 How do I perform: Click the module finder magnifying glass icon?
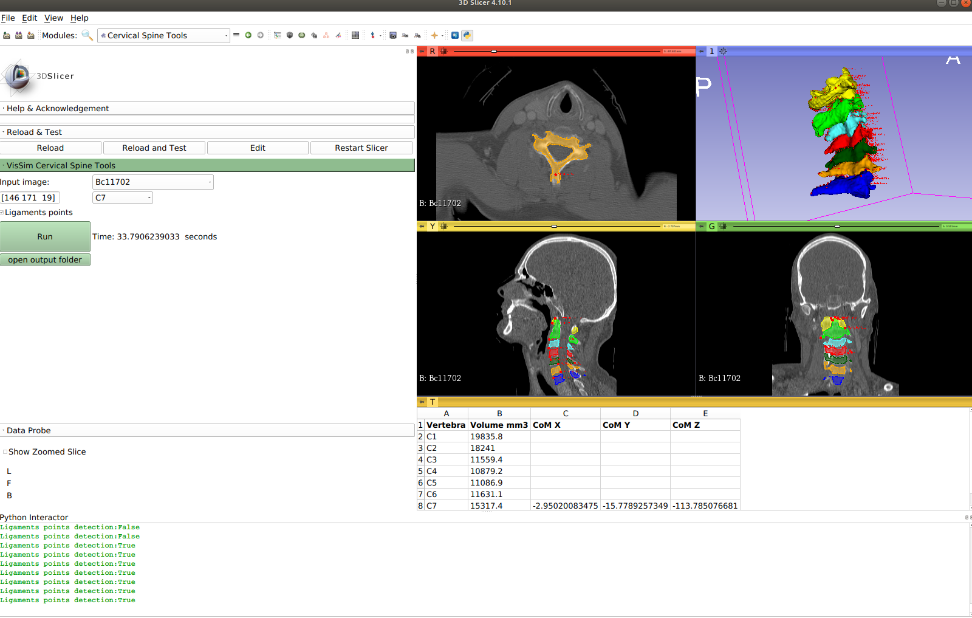pyautogui.click(x=87, y=35)
